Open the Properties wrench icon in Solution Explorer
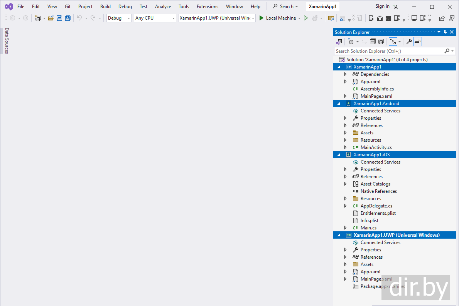This screenshot has width=459, height=306. point(409,42)
